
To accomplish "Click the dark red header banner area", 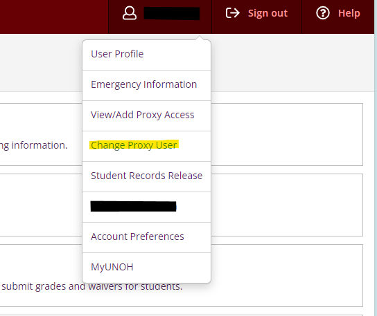I will [54, 17].
